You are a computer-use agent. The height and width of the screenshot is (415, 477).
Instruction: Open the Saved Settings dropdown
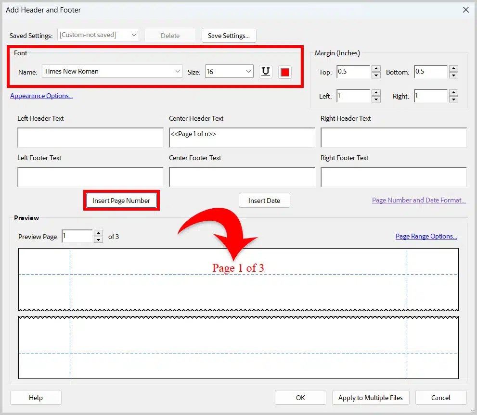133,35
